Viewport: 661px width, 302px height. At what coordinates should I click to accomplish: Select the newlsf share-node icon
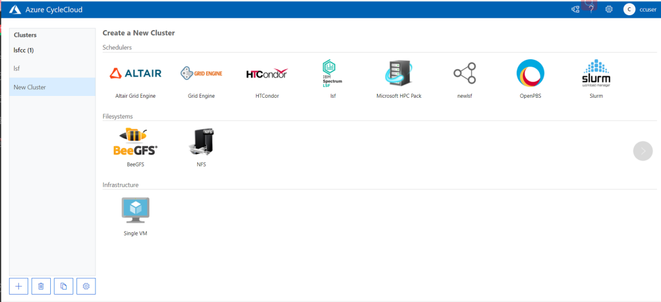tap(465, 73)
